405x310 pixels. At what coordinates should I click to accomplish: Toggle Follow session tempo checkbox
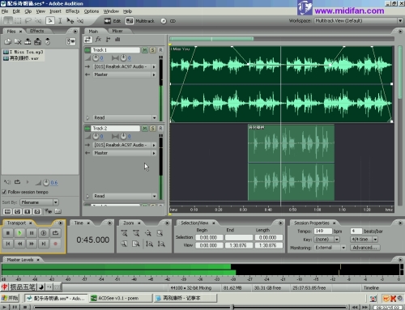tap(4, 192)
